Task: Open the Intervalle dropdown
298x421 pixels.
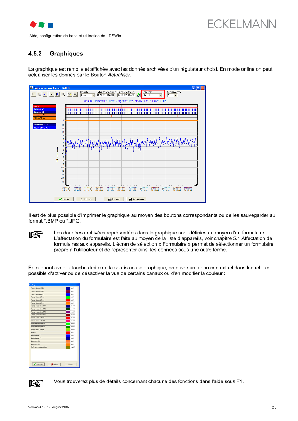Action: [x=93, y=95]
